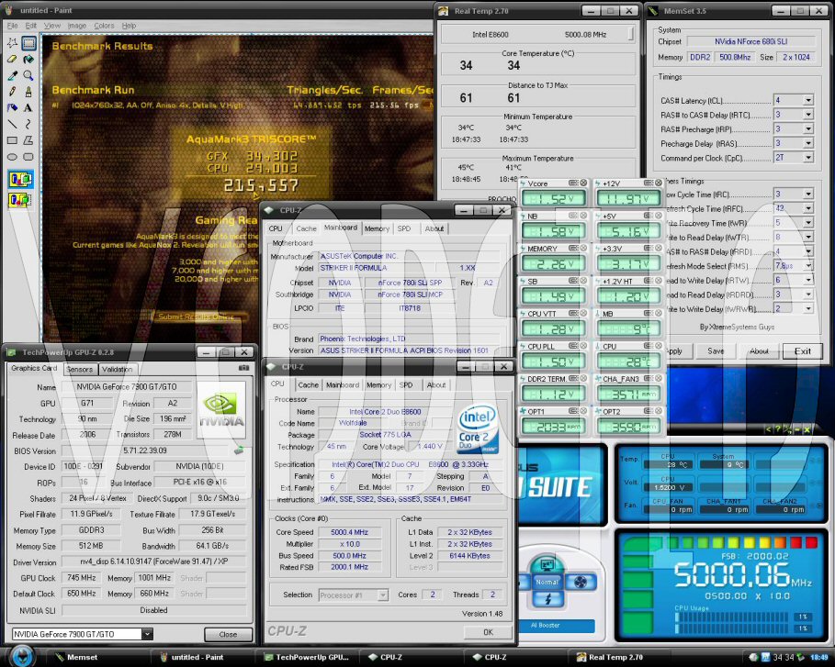Click the Exit button in MemSet
The image size is (835, 667).
pyautogui.click(x=803, y=351)
